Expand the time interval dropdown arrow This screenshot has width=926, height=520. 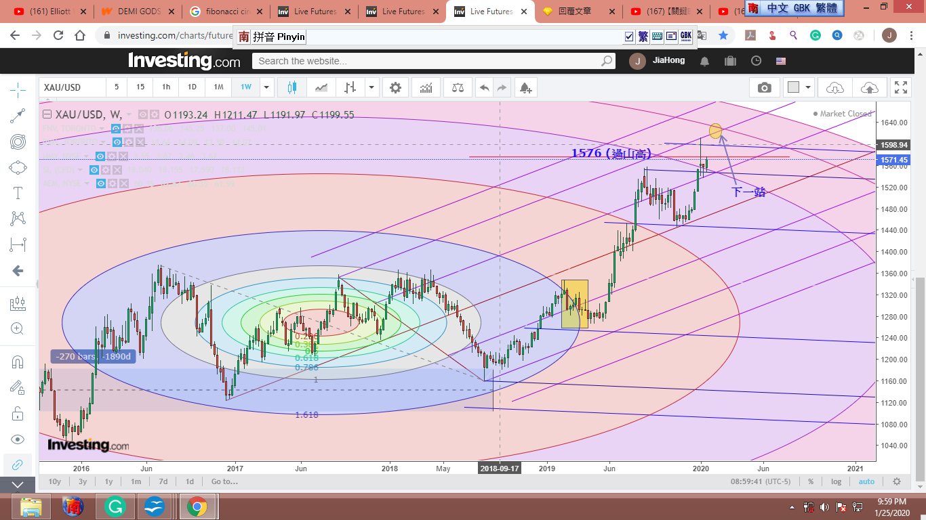pyautogui.click(x=267, y=87)
